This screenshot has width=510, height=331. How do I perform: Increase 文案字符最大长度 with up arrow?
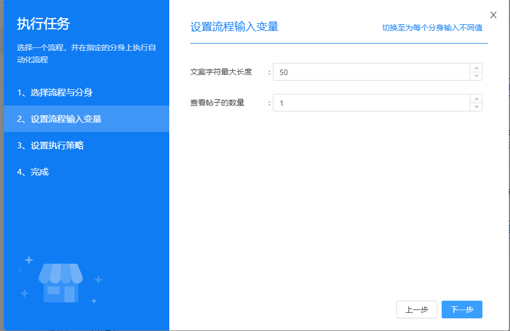pos(476,68)
